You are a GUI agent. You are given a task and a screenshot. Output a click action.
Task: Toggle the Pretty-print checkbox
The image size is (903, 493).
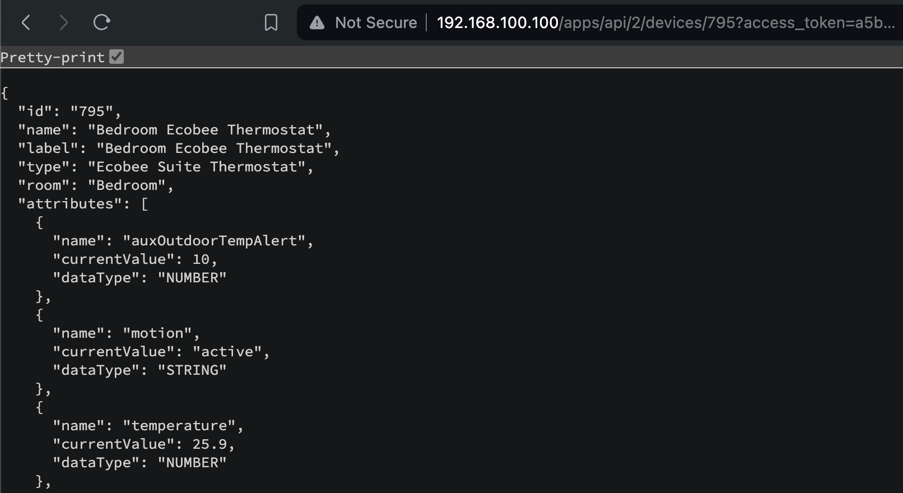[117, 57]
